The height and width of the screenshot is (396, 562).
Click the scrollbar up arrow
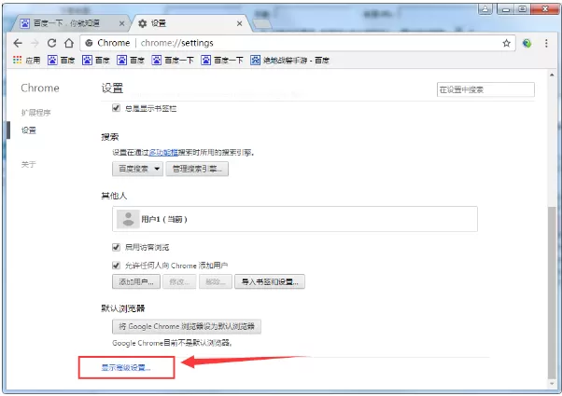[552, 75]
